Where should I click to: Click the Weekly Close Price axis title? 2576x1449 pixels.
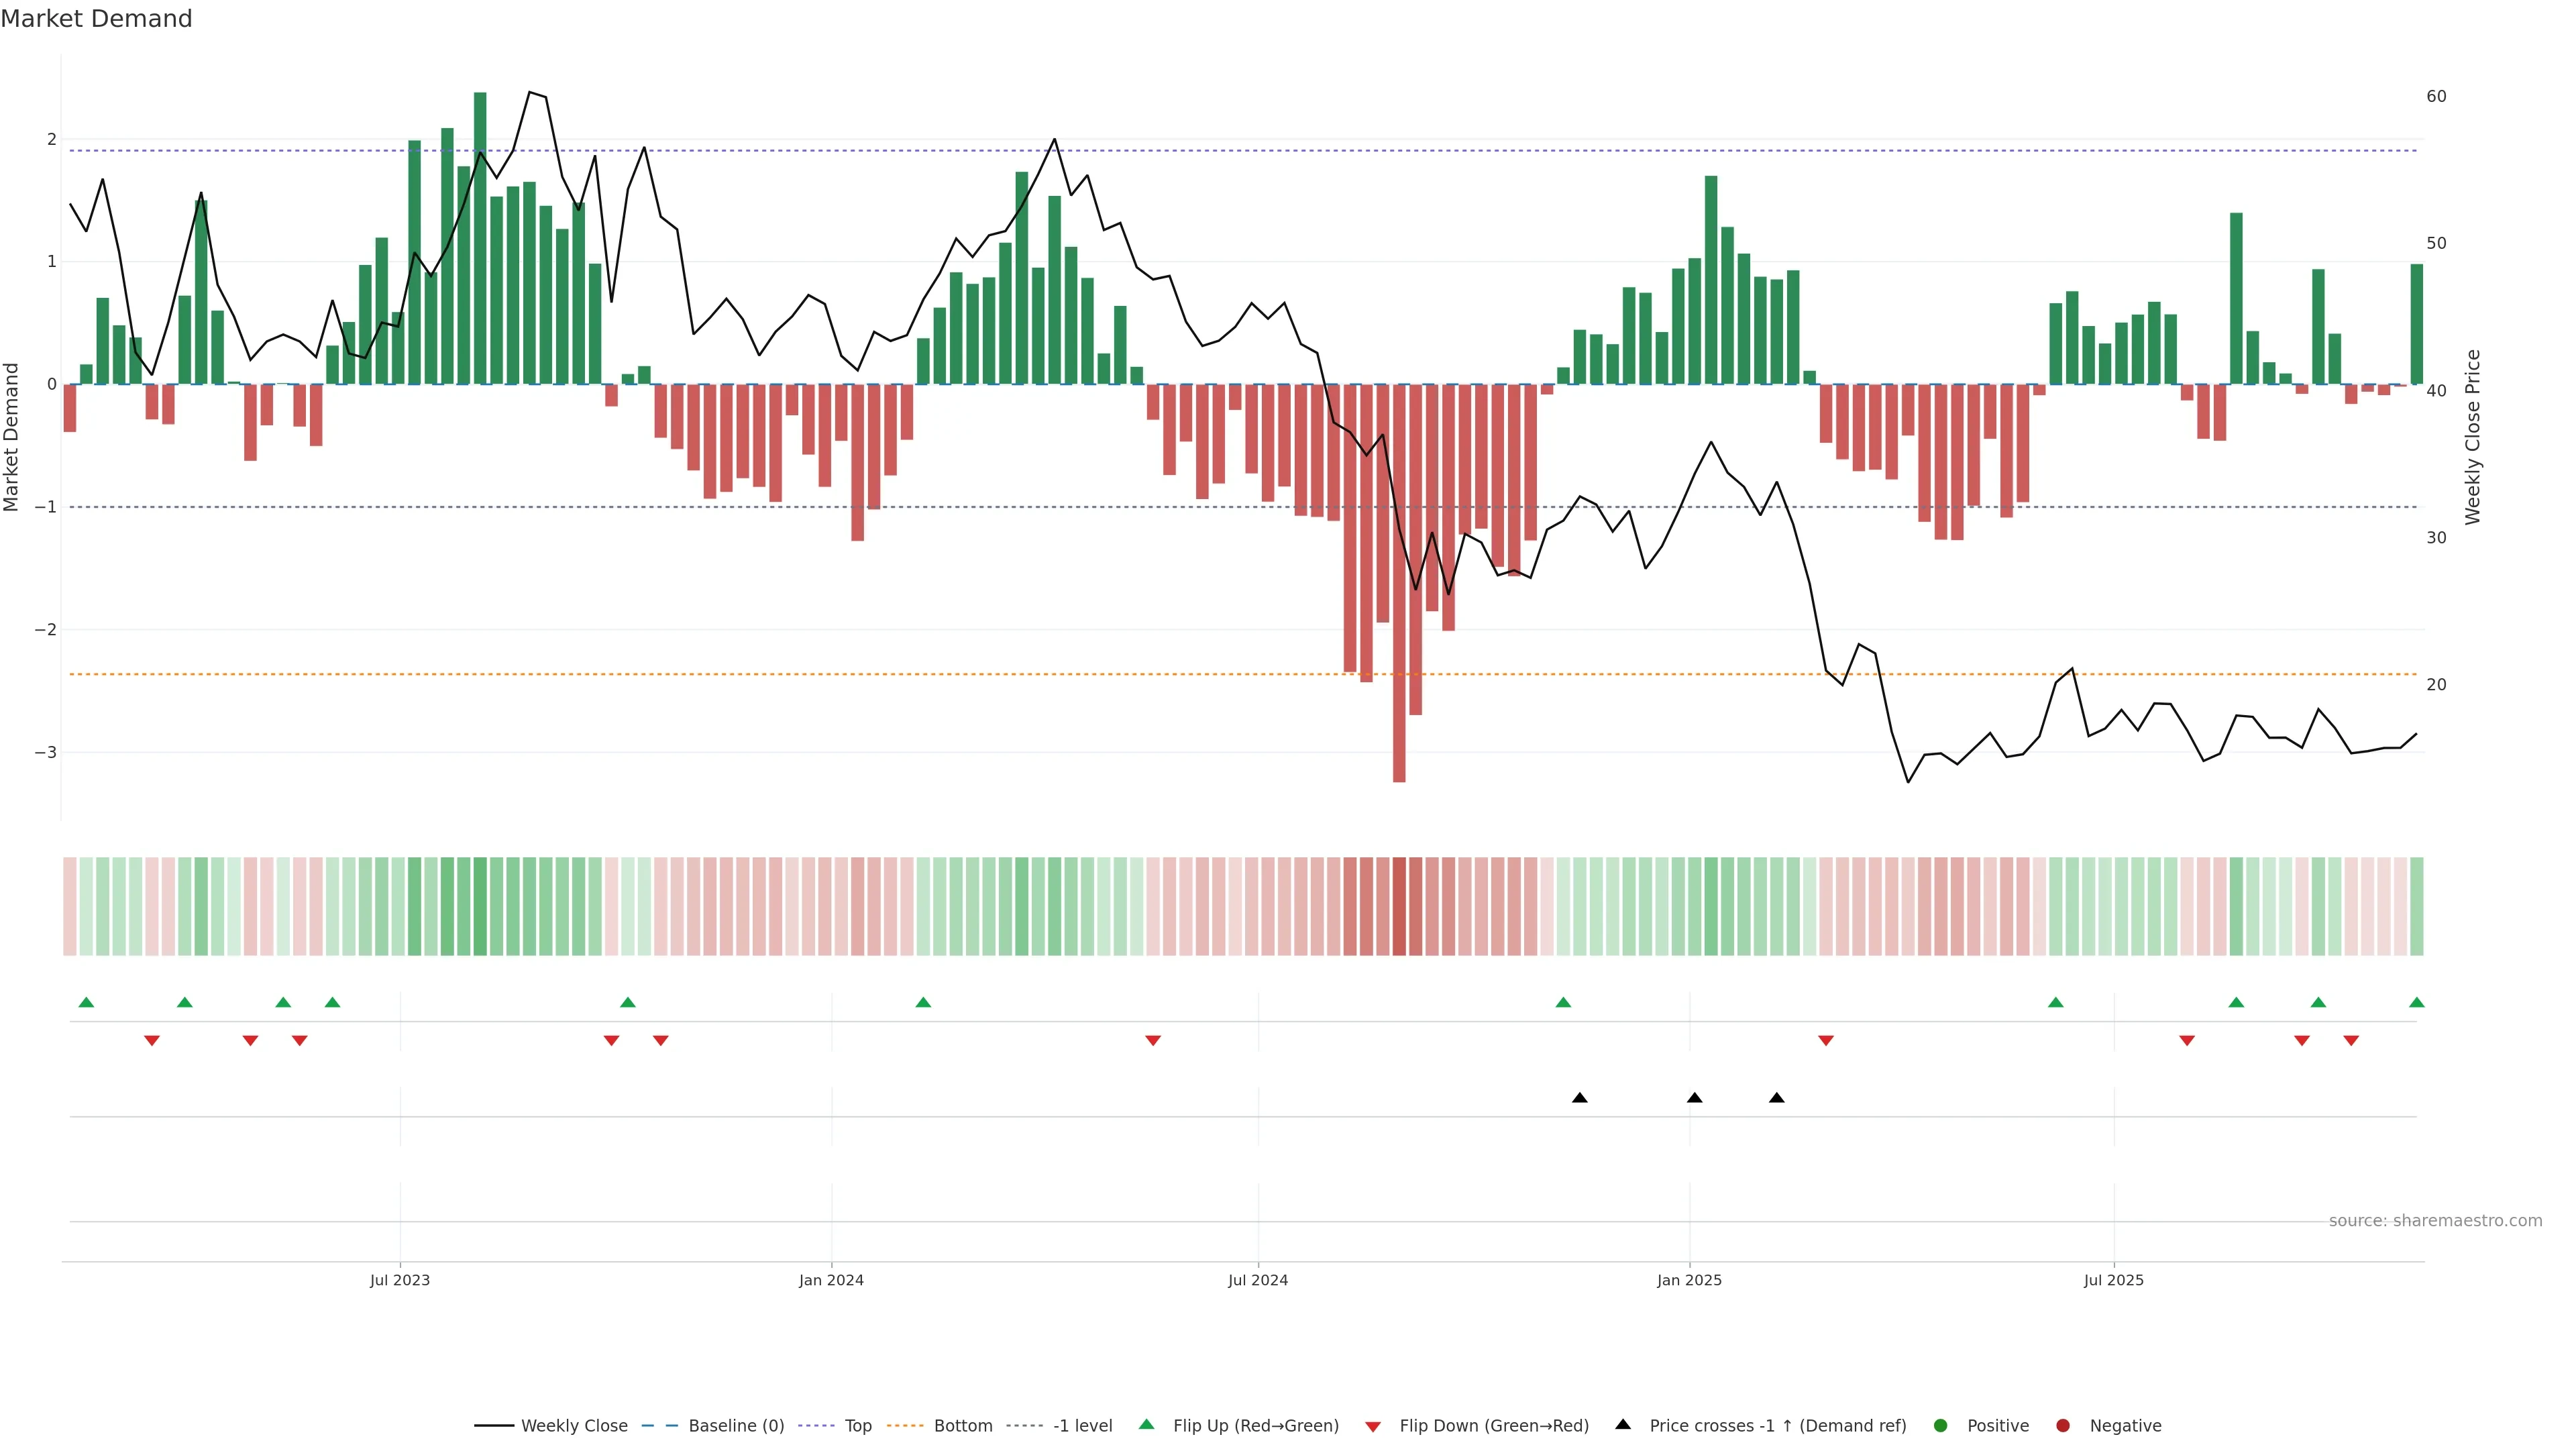click(2473, 437)
